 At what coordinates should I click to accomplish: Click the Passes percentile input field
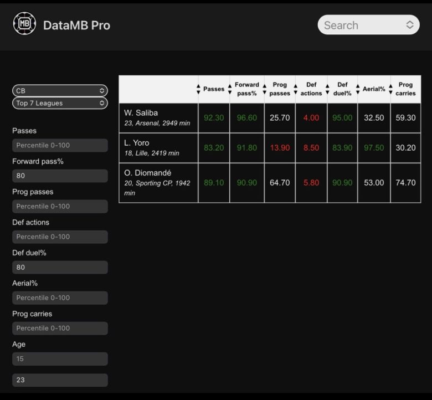coord(60,145)
